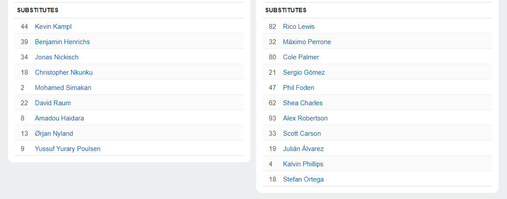Click the Benjamin Henrichs link
The width and height of the screenshot is (507, 199).
62,42
